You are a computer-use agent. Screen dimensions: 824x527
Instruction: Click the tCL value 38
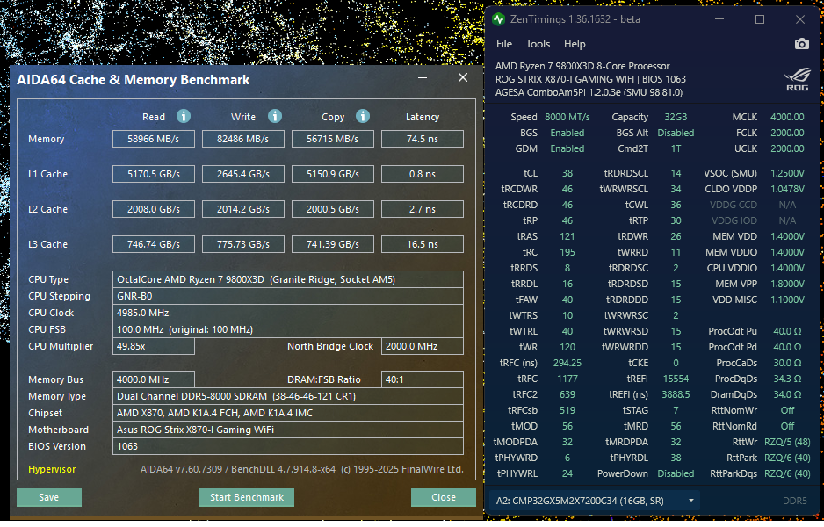coord(567,173)
